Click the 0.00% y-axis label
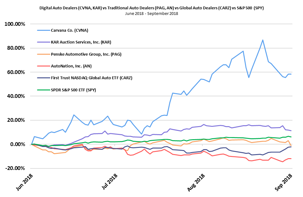Image resolution: width=303 pixels, height=197 pixels. pyautogui.click(x=18, y=144)
